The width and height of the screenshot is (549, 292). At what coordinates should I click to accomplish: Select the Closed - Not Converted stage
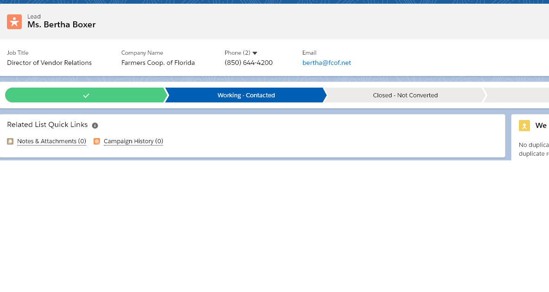click(405, 95)
